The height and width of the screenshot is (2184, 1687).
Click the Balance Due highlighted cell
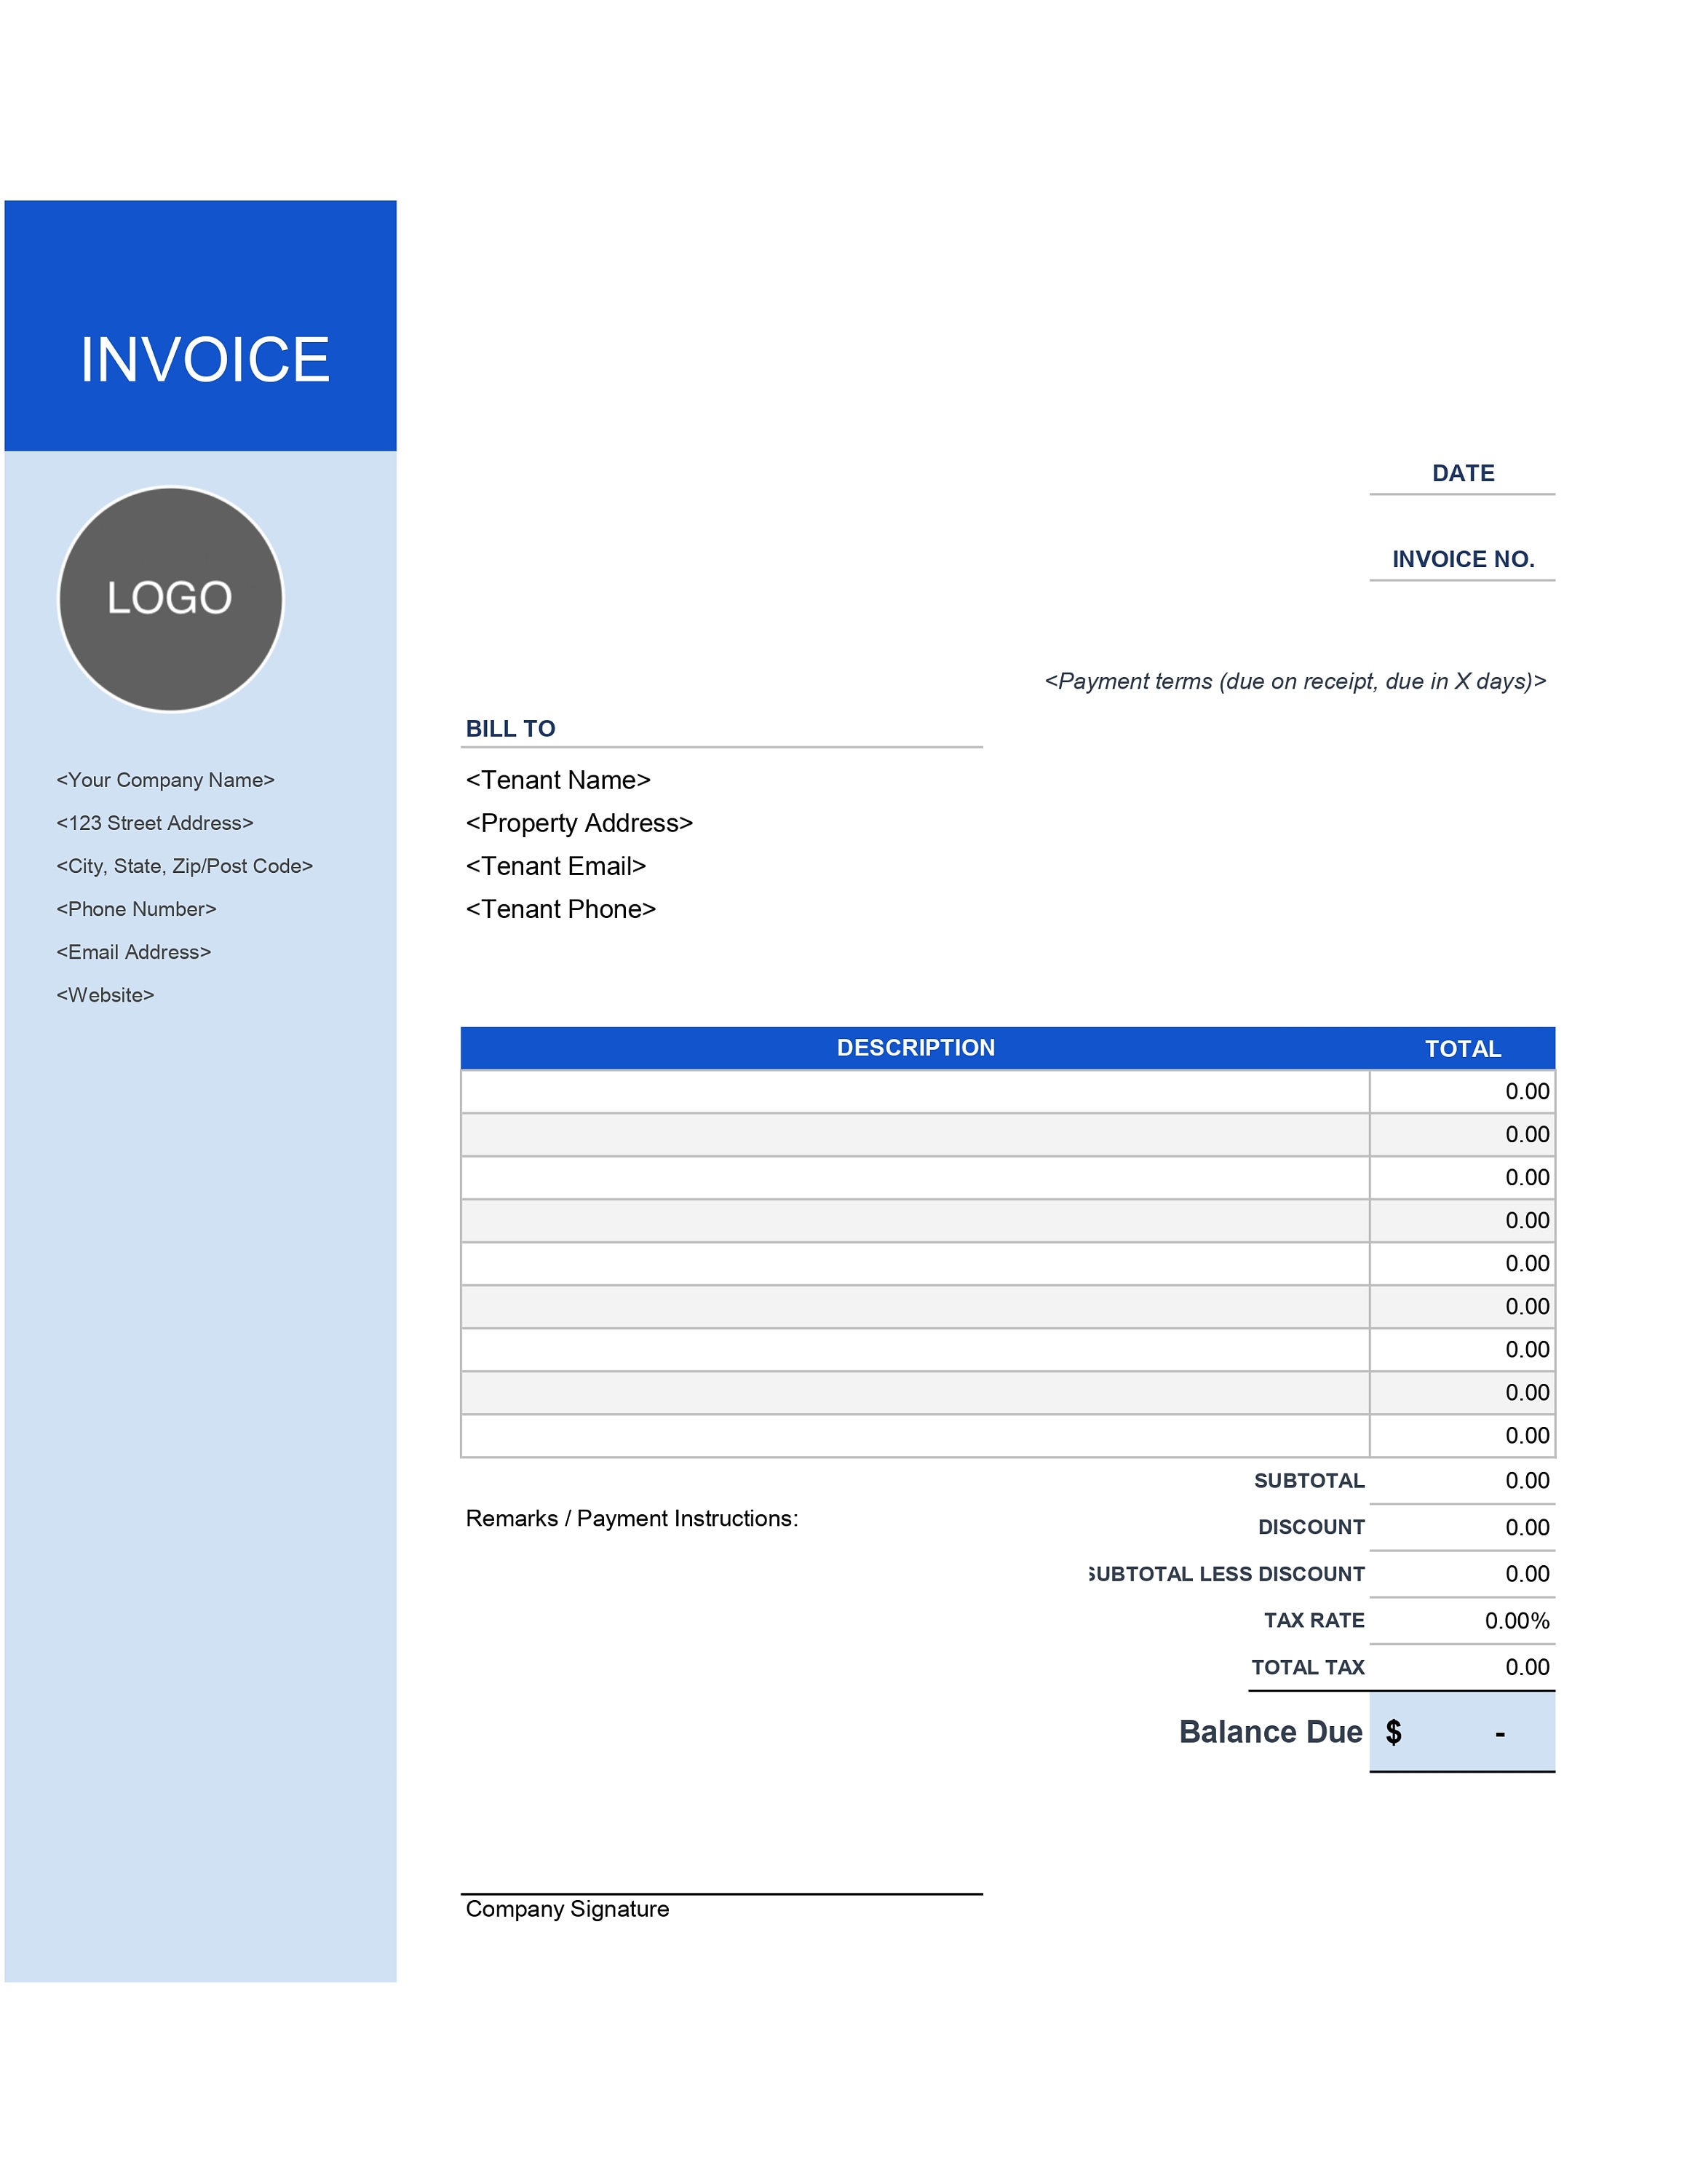click(1462, 1731)
